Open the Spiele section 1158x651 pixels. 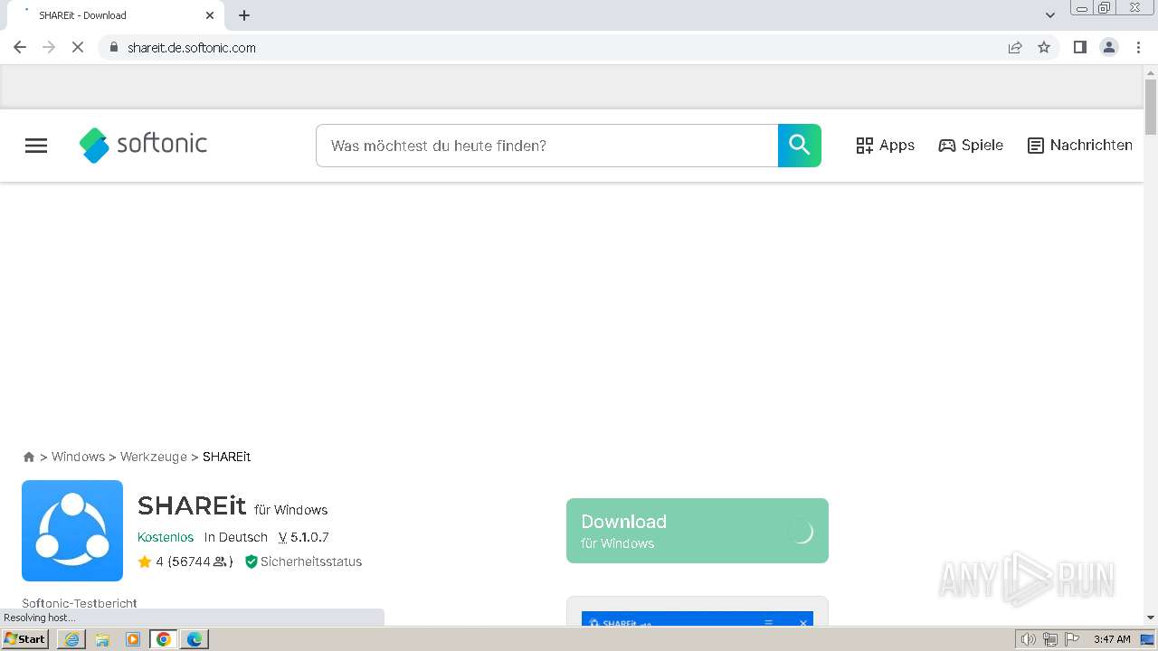tap(971, 146)
